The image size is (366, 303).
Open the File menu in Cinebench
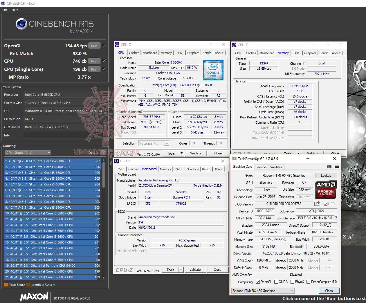[x=5, y=10]
